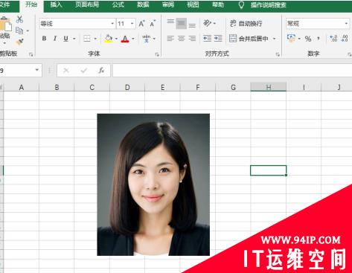Select the inserted portrait picture
This screenshot has height=273, width=352.
153,184
